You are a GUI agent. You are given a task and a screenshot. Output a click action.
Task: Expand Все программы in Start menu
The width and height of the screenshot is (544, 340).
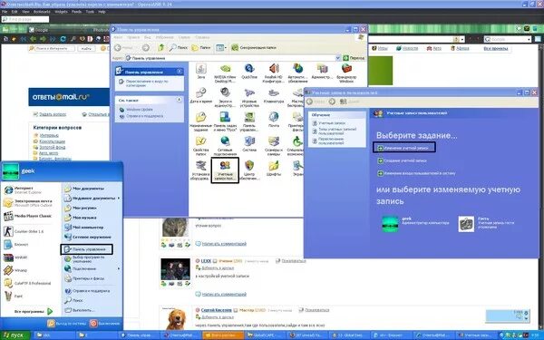click(34, 311)
